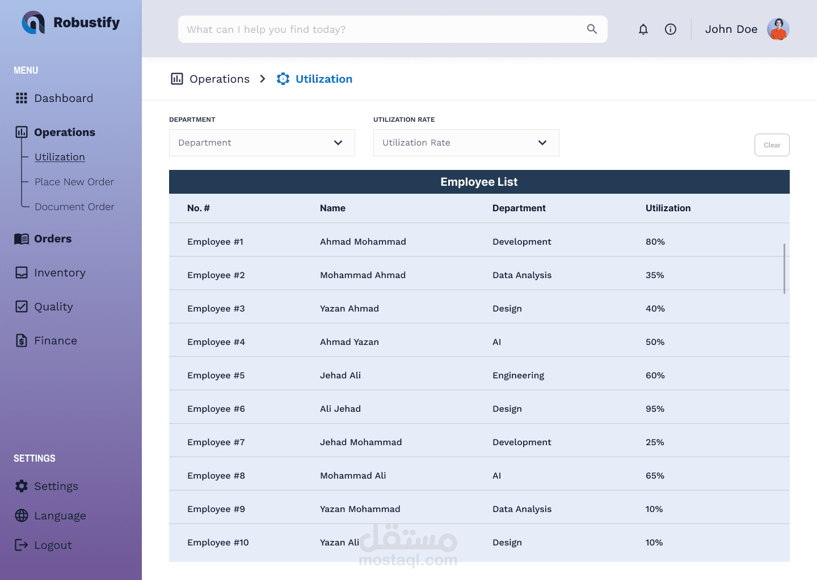817x580 pixels.
Task: Click the Name column header
Action: point(332,208)
